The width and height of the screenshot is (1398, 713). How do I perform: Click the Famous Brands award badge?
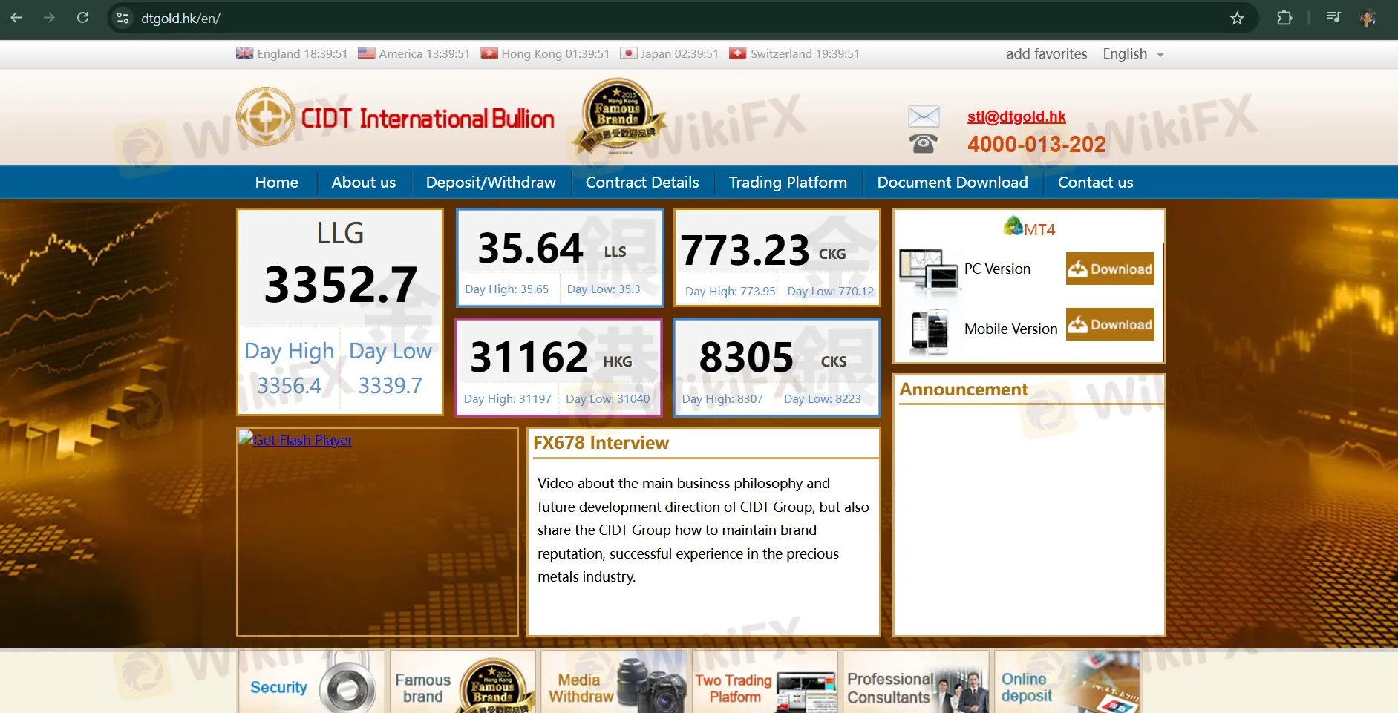click(617, 116)
